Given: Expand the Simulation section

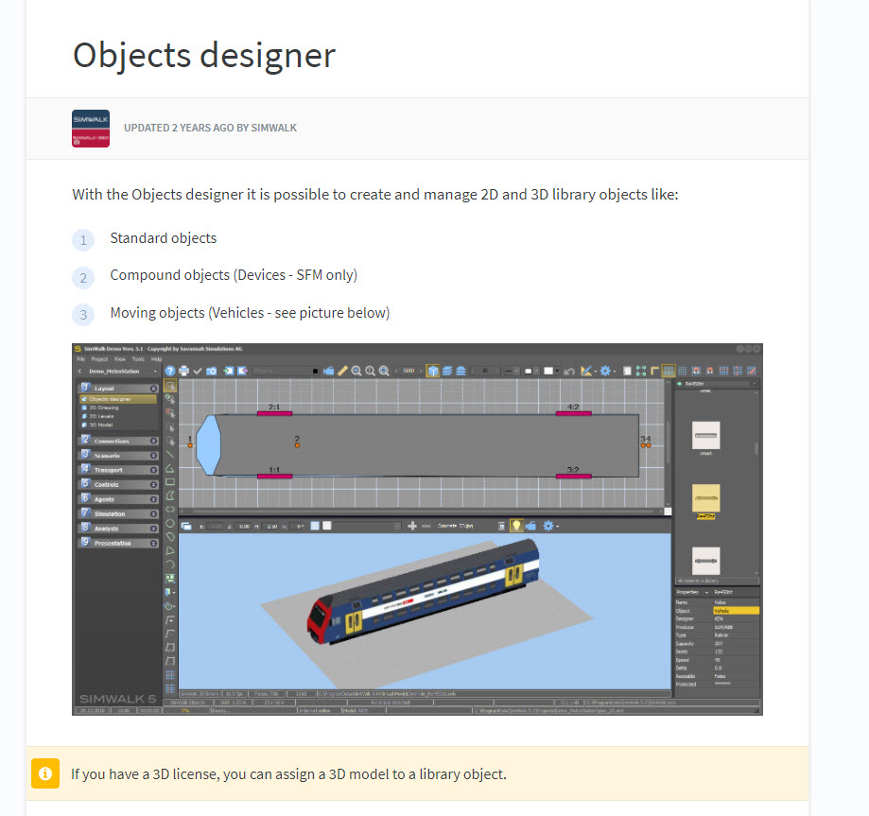Looking at the screenshot, I should (x=153, y=513).
